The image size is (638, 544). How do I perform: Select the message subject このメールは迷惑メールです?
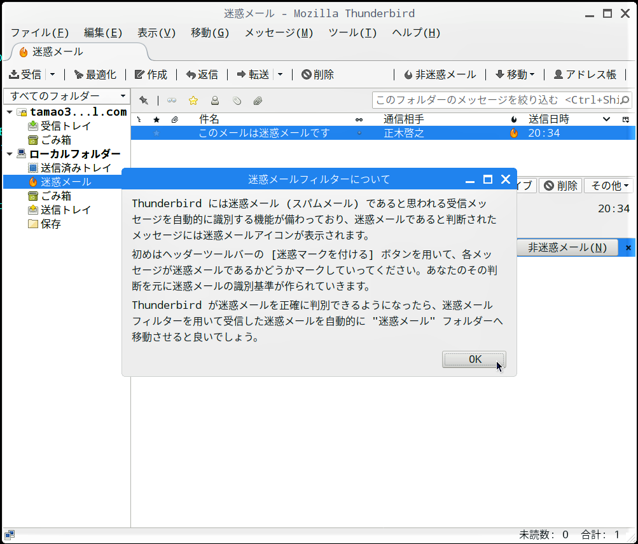coord(264,133)
